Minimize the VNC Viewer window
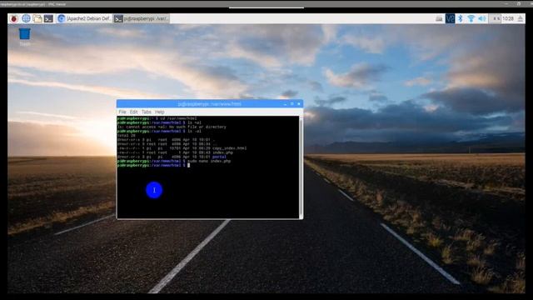The height and width of the screenshot is (300, 533). tap(506, 3)
